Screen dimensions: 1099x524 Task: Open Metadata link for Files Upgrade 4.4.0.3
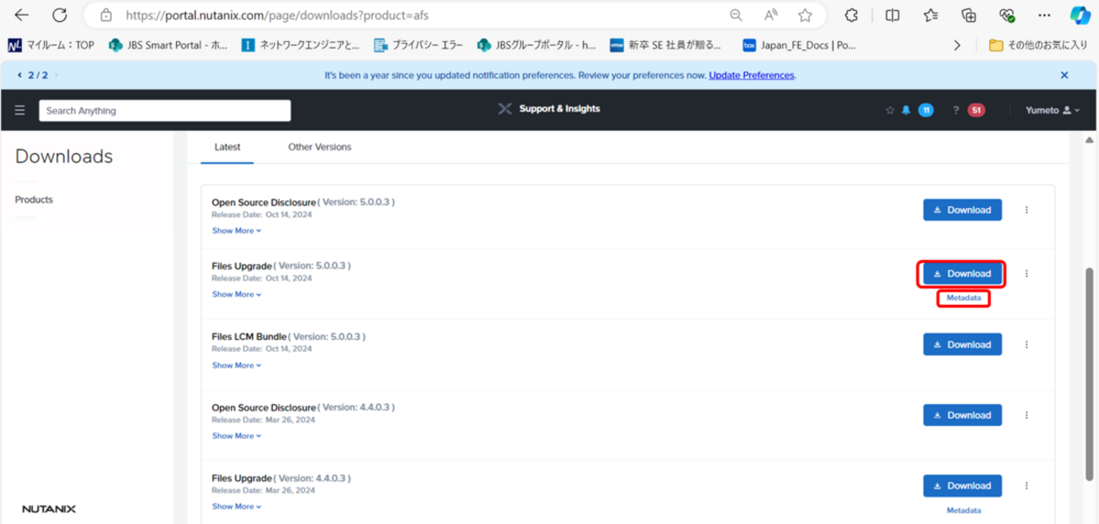click(x=964, y=510)
